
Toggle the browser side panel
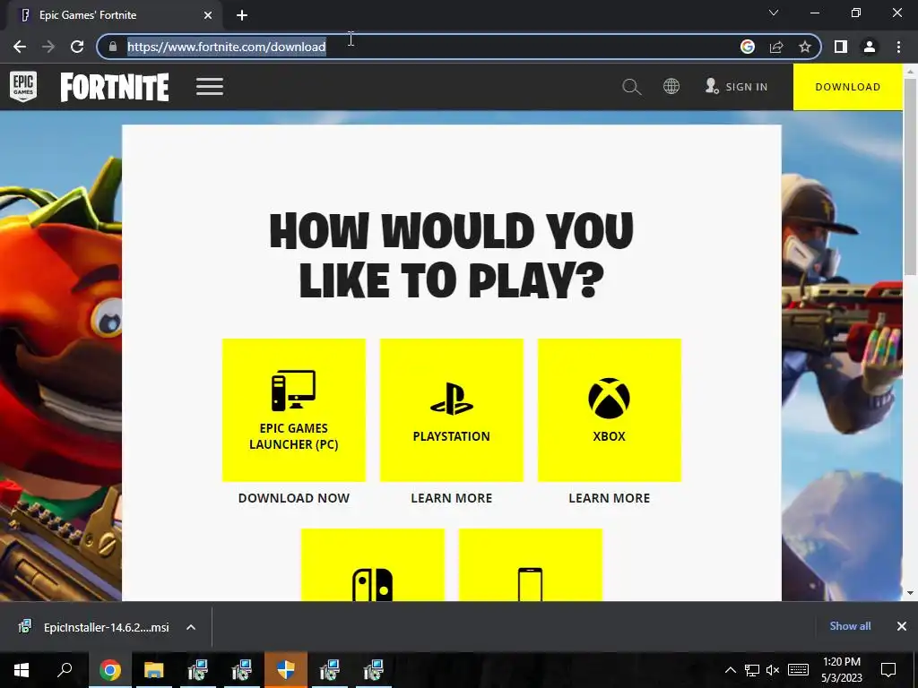pyautogui.click(x=841, y=47)
